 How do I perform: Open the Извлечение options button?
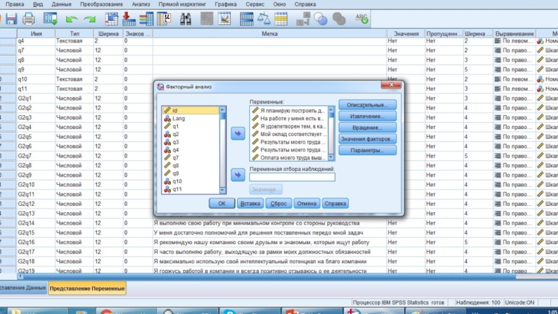368,117
